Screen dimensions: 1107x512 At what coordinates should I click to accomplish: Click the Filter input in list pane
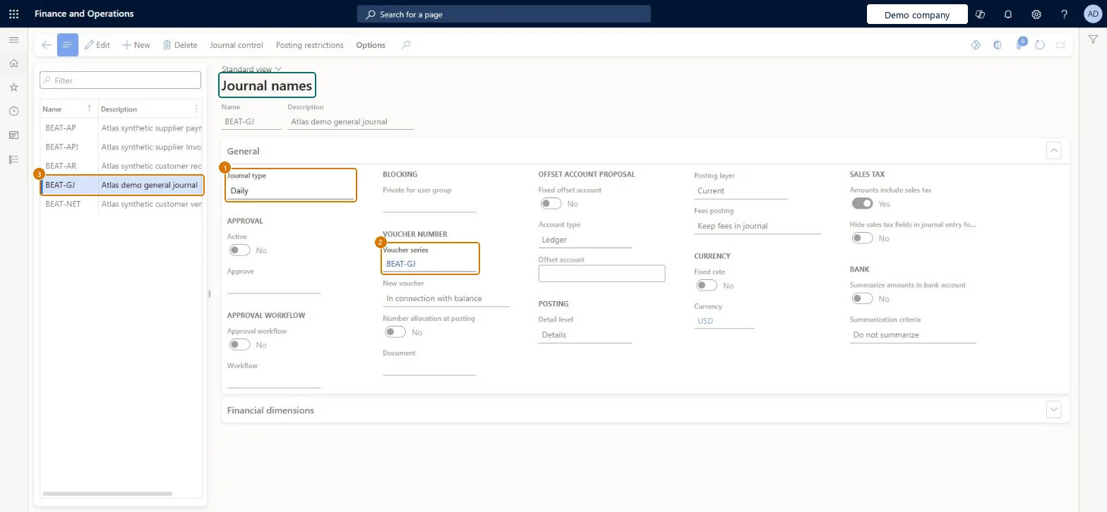pos(121,80)
